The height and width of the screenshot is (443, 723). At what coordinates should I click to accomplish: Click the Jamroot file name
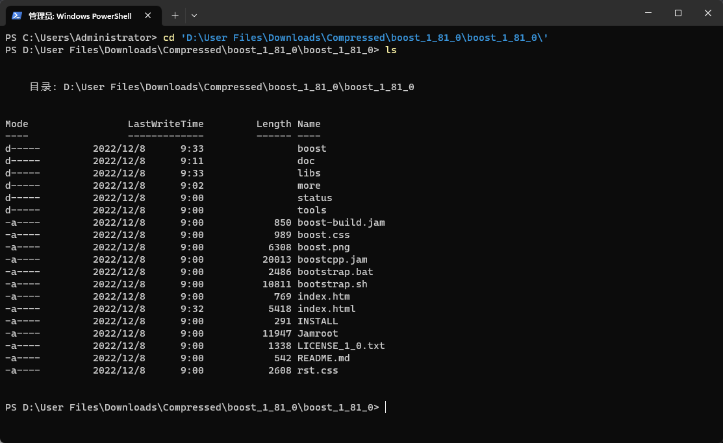click(x=318, y=333)
